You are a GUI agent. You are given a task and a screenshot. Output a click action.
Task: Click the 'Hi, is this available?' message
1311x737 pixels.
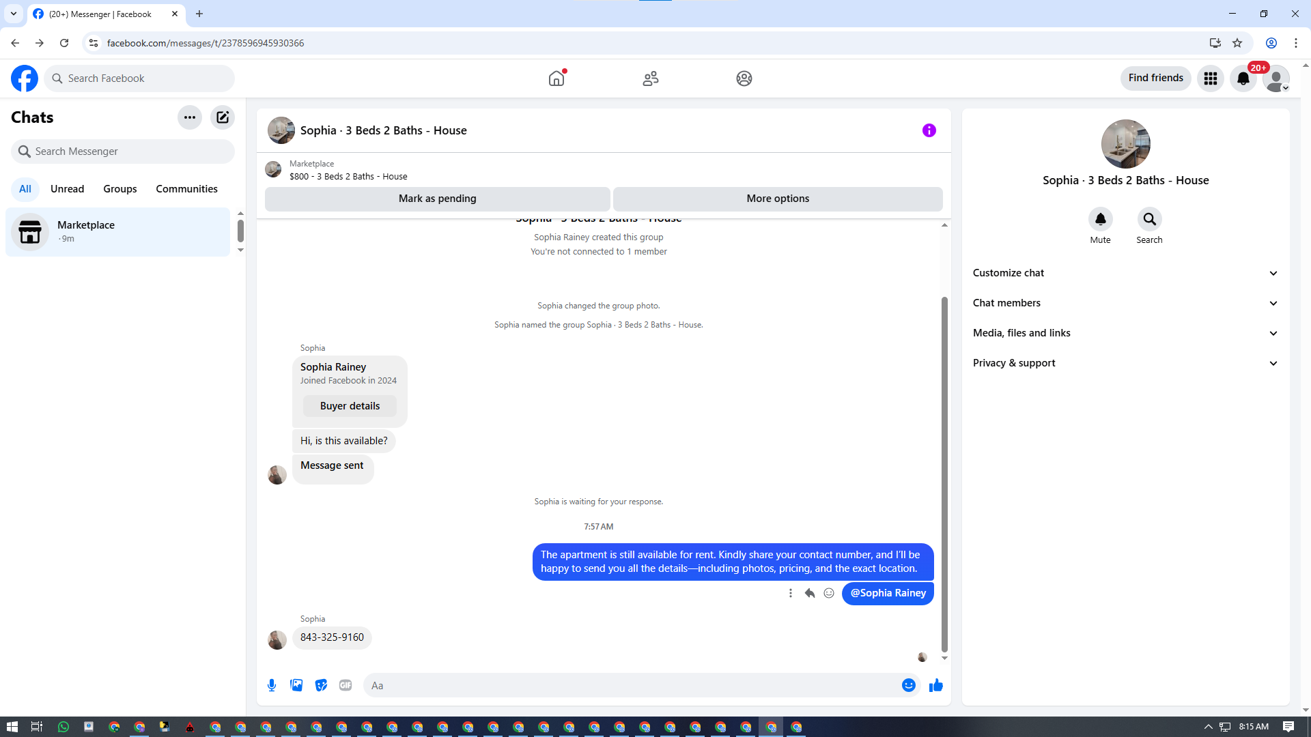[x=344, y=441]
